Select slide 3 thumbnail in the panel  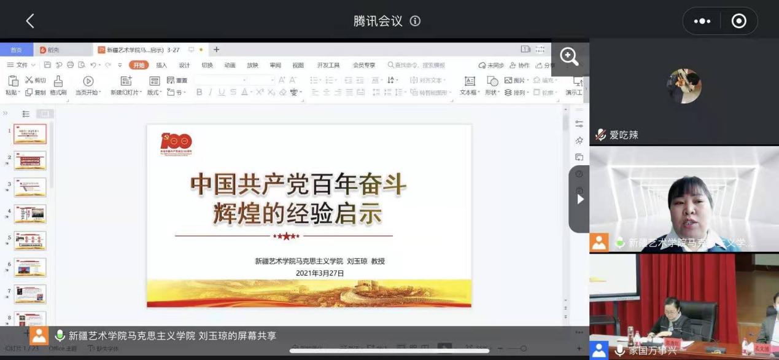point(29,187)
